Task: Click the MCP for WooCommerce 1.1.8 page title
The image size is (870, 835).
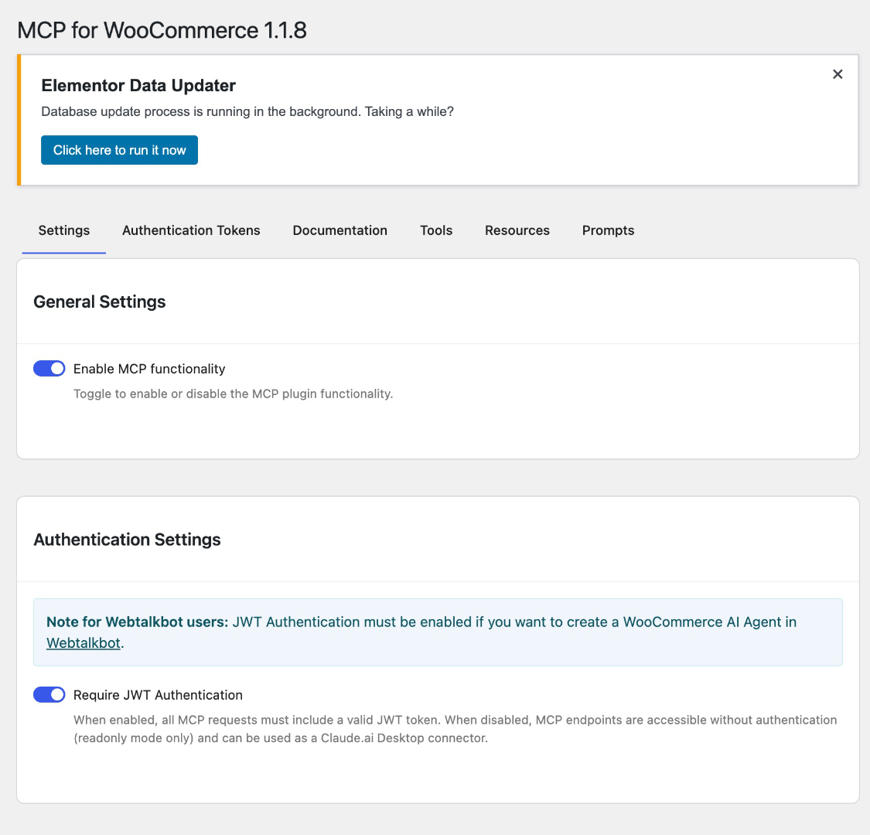Action: point(162,30)
